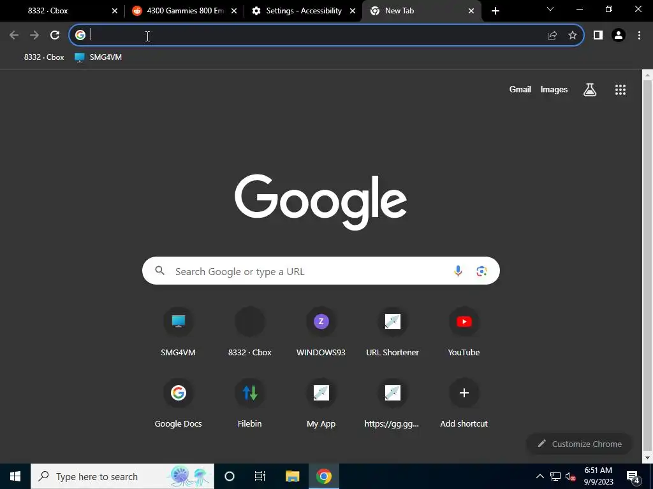This screenshot has height=489, width=653.
Task: Switch to the 4300 Gammies 800 Em tab
Action: pos(185,11)
